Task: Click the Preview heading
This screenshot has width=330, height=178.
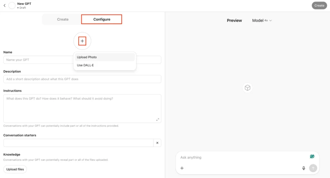Action: [234, 20]
